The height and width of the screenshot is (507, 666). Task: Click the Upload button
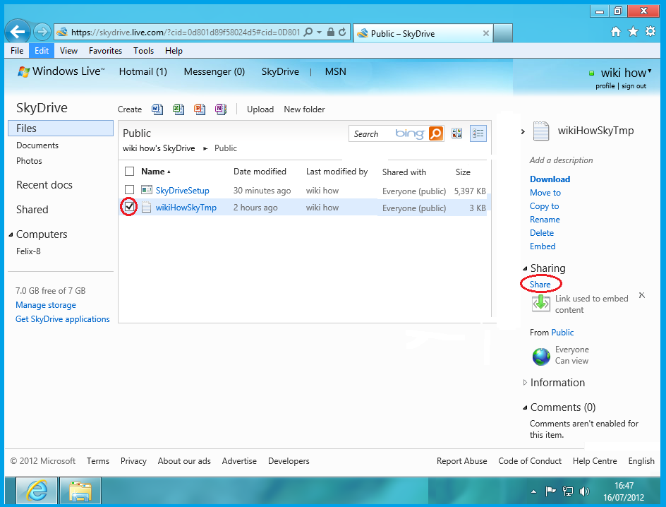click(260, 109)
